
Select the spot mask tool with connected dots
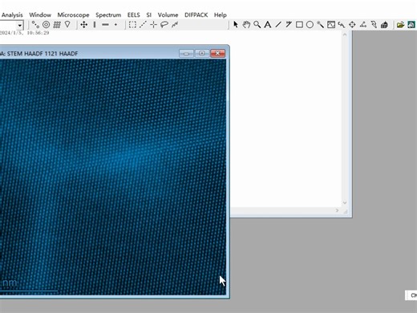click(x=35, y=25)
